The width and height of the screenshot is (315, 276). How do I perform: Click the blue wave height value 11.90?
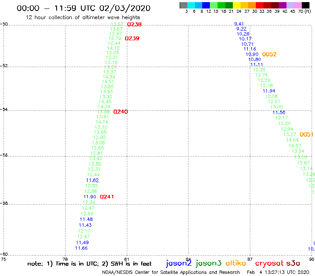[x=90, y=197]
